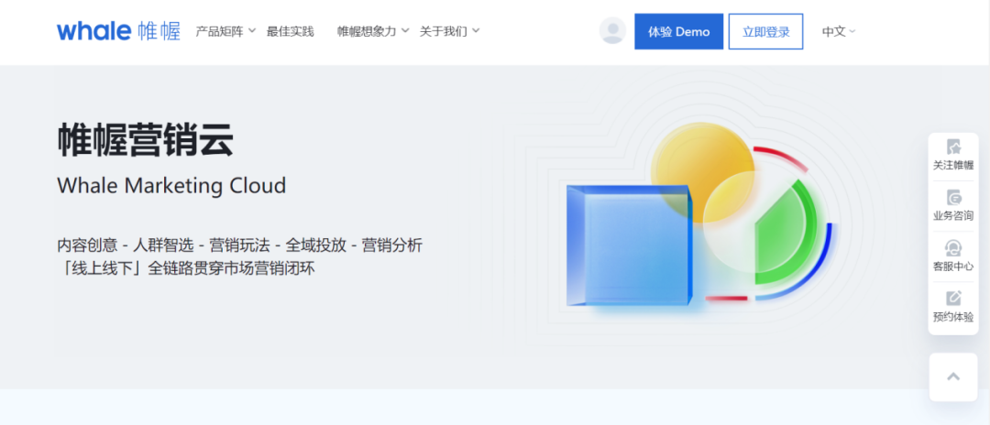Click the Whale Marketing Cloud subtitle

[171, 185]
